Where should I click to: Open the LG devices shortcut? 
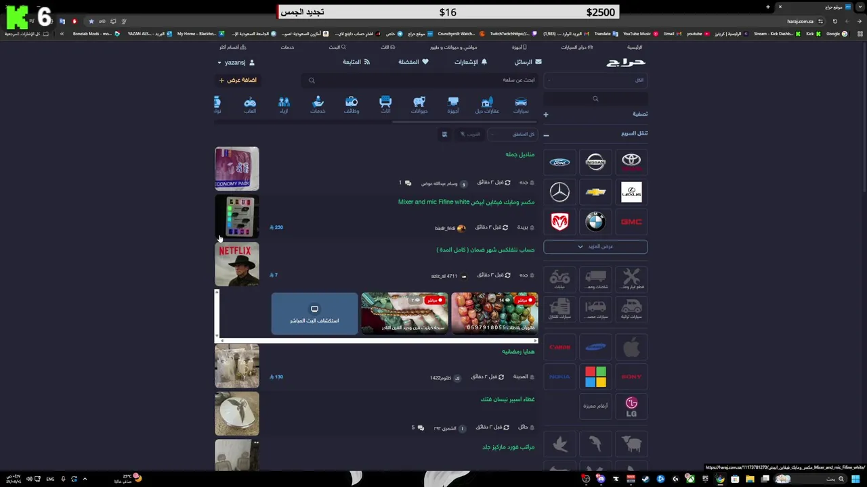pyautogui.click(x=631, y=407)
